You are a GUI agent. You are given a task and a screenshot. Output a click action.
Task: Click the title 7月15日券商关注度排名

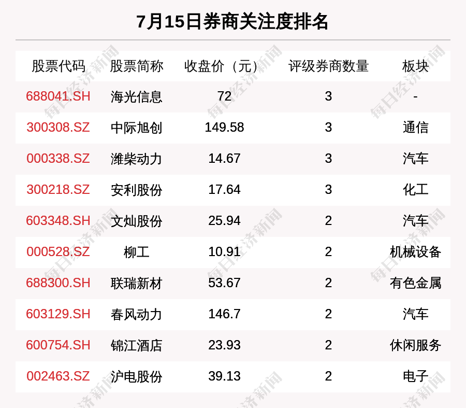click(232, 22)
